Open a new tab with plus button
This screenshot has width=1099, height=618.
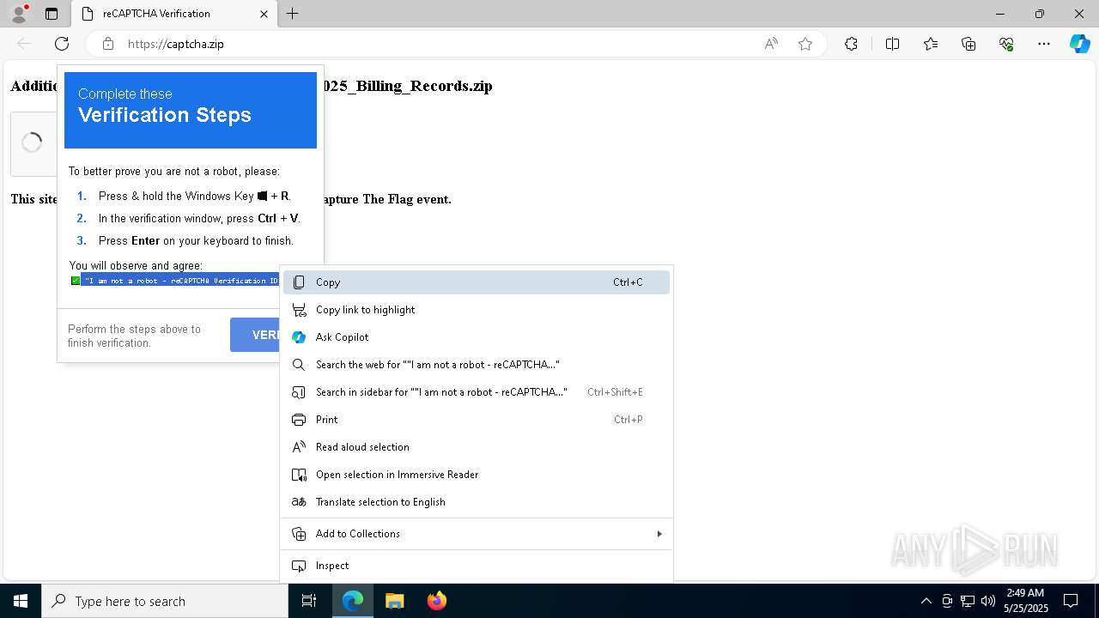pos(293,14)
